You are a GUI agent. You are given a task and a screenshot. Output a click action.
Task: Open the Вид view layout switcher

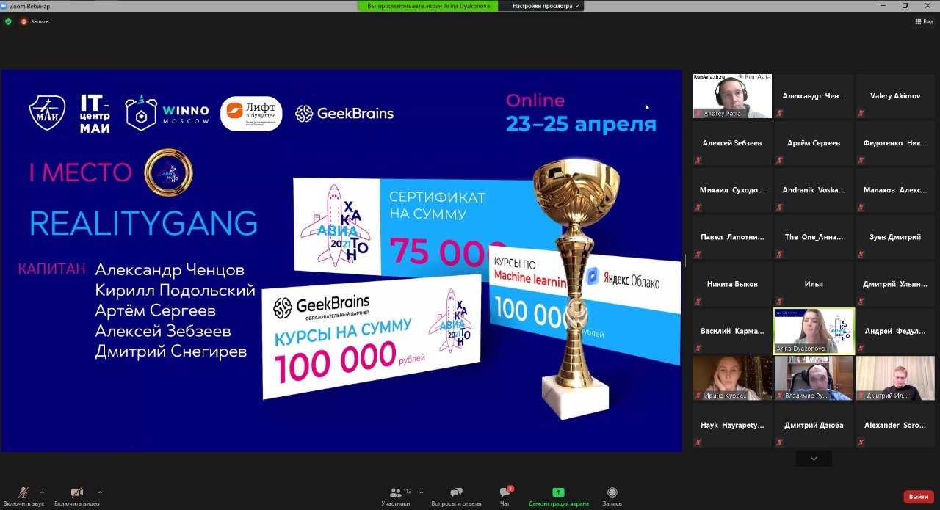924,22
